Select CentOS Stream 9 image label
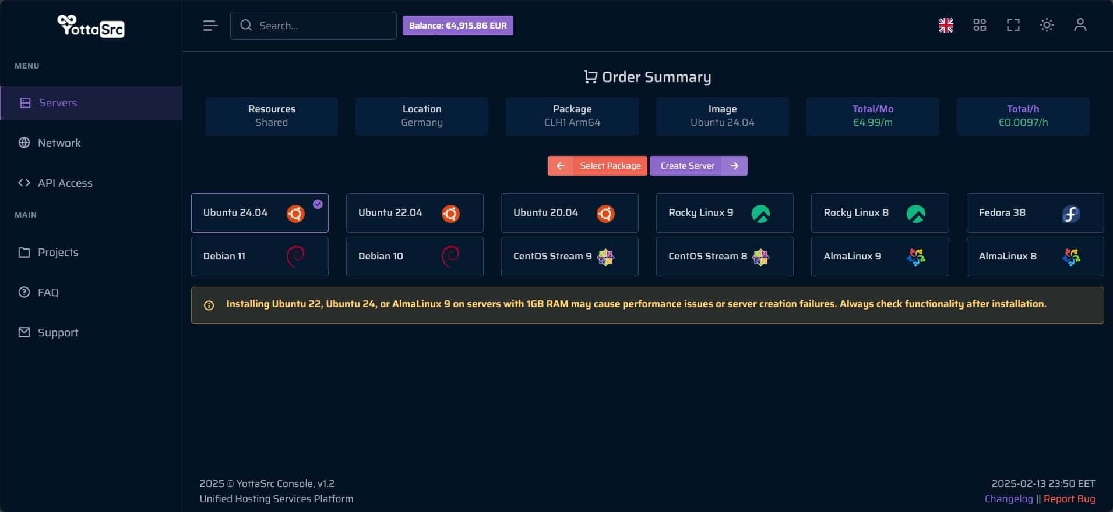Screen dimensions: 1113x512 click(552, 256)
